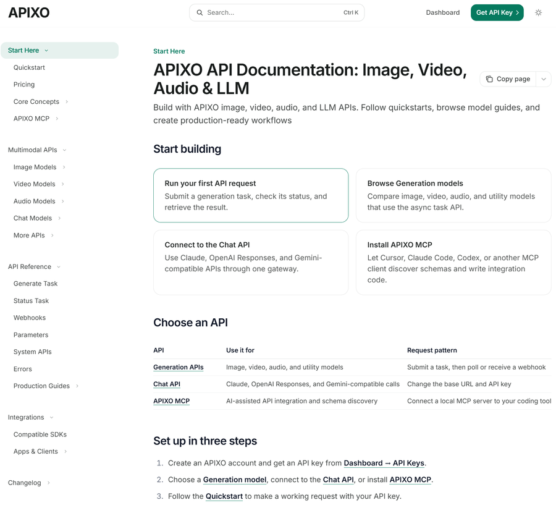
Task: Expand APIXO MCP sidebar chevron
Action: (x=57, y=119)
